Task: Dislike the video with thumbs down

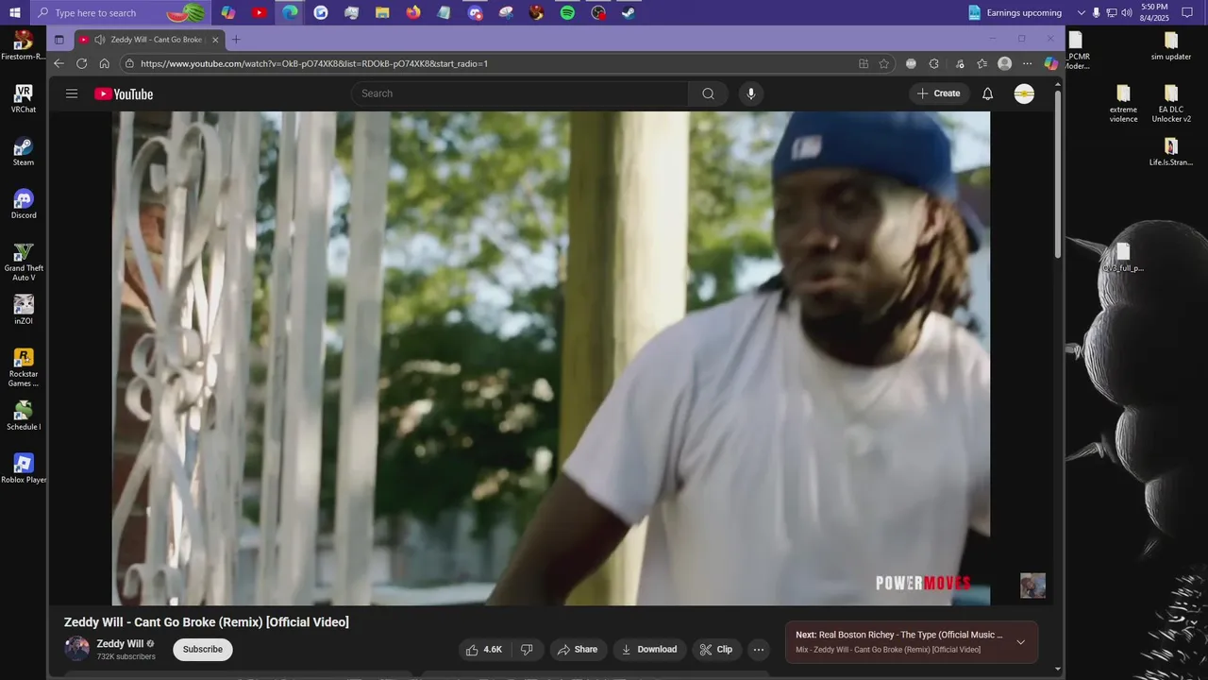Action: (527, 650)
